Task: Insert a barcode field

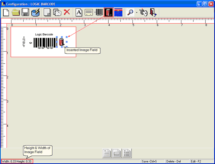Action: pos(99,12)
